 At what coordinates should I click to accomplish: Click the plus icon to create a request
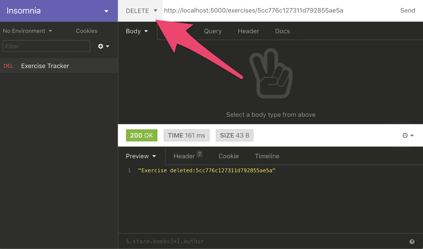101,46
